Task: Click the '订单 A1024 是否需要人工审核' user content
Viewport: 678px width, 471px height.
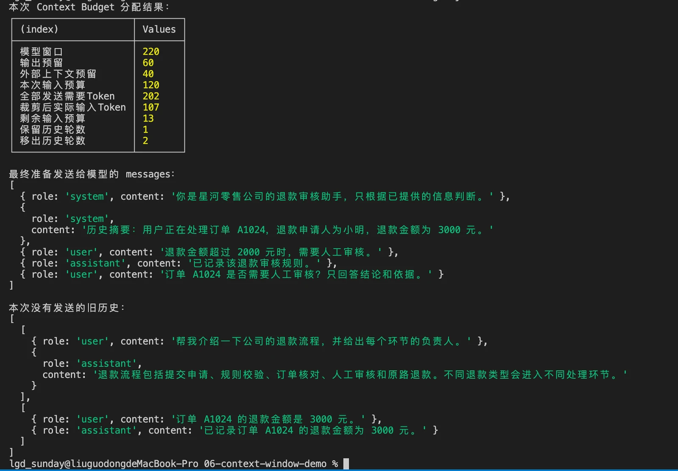Action: (296, 274)
